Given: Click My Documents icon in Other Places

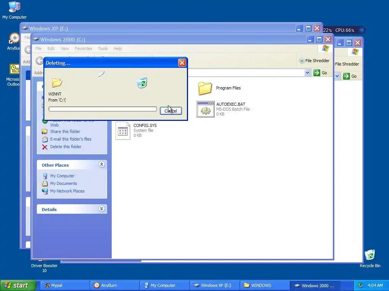Looking at the screenshot, I should click(45, 184).
